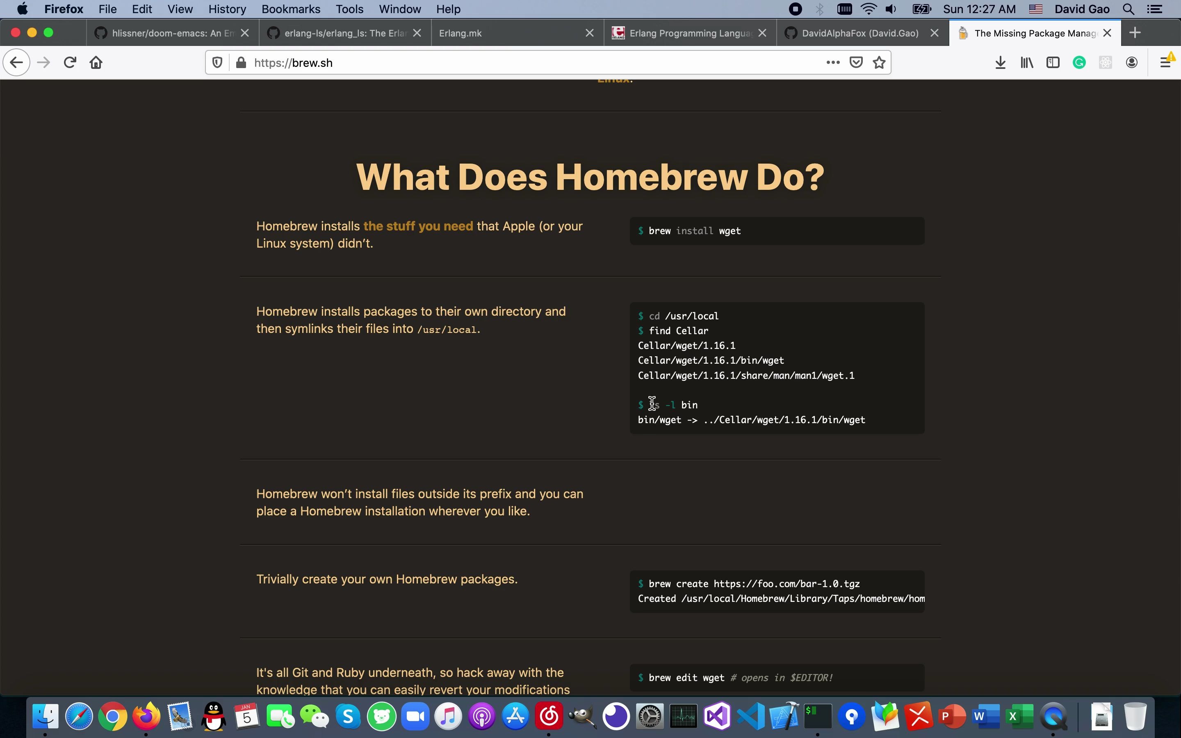View site security padlock details
Screen dimensions: 1181x738
[241, 62]
